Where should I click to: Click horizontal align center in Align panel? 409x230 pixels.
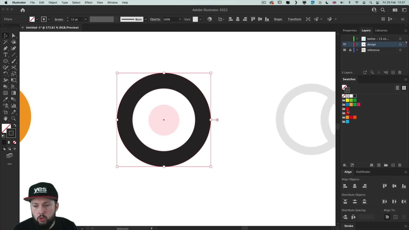pyautogui.click(x=355, y=186)
